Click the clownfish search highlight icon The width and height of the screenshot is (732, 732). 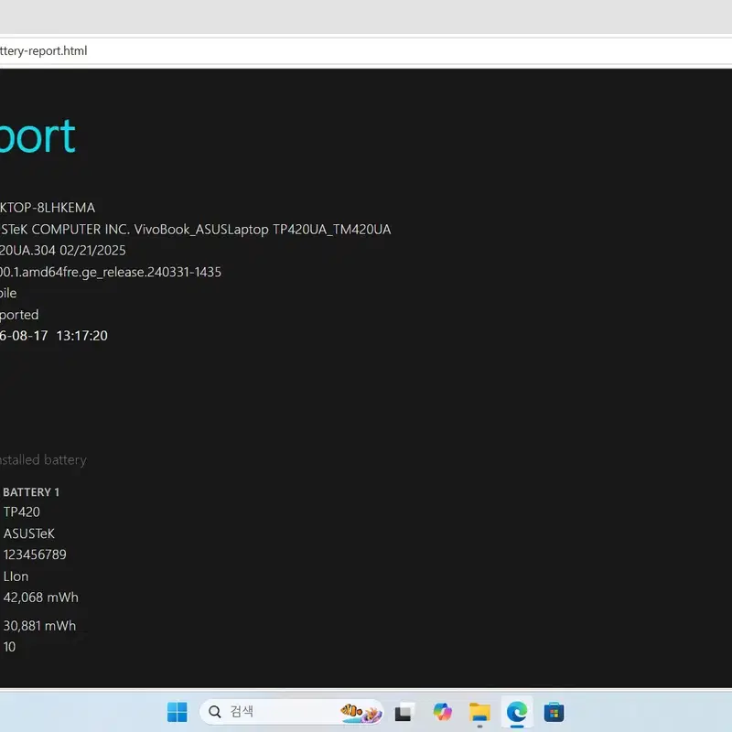361,713
